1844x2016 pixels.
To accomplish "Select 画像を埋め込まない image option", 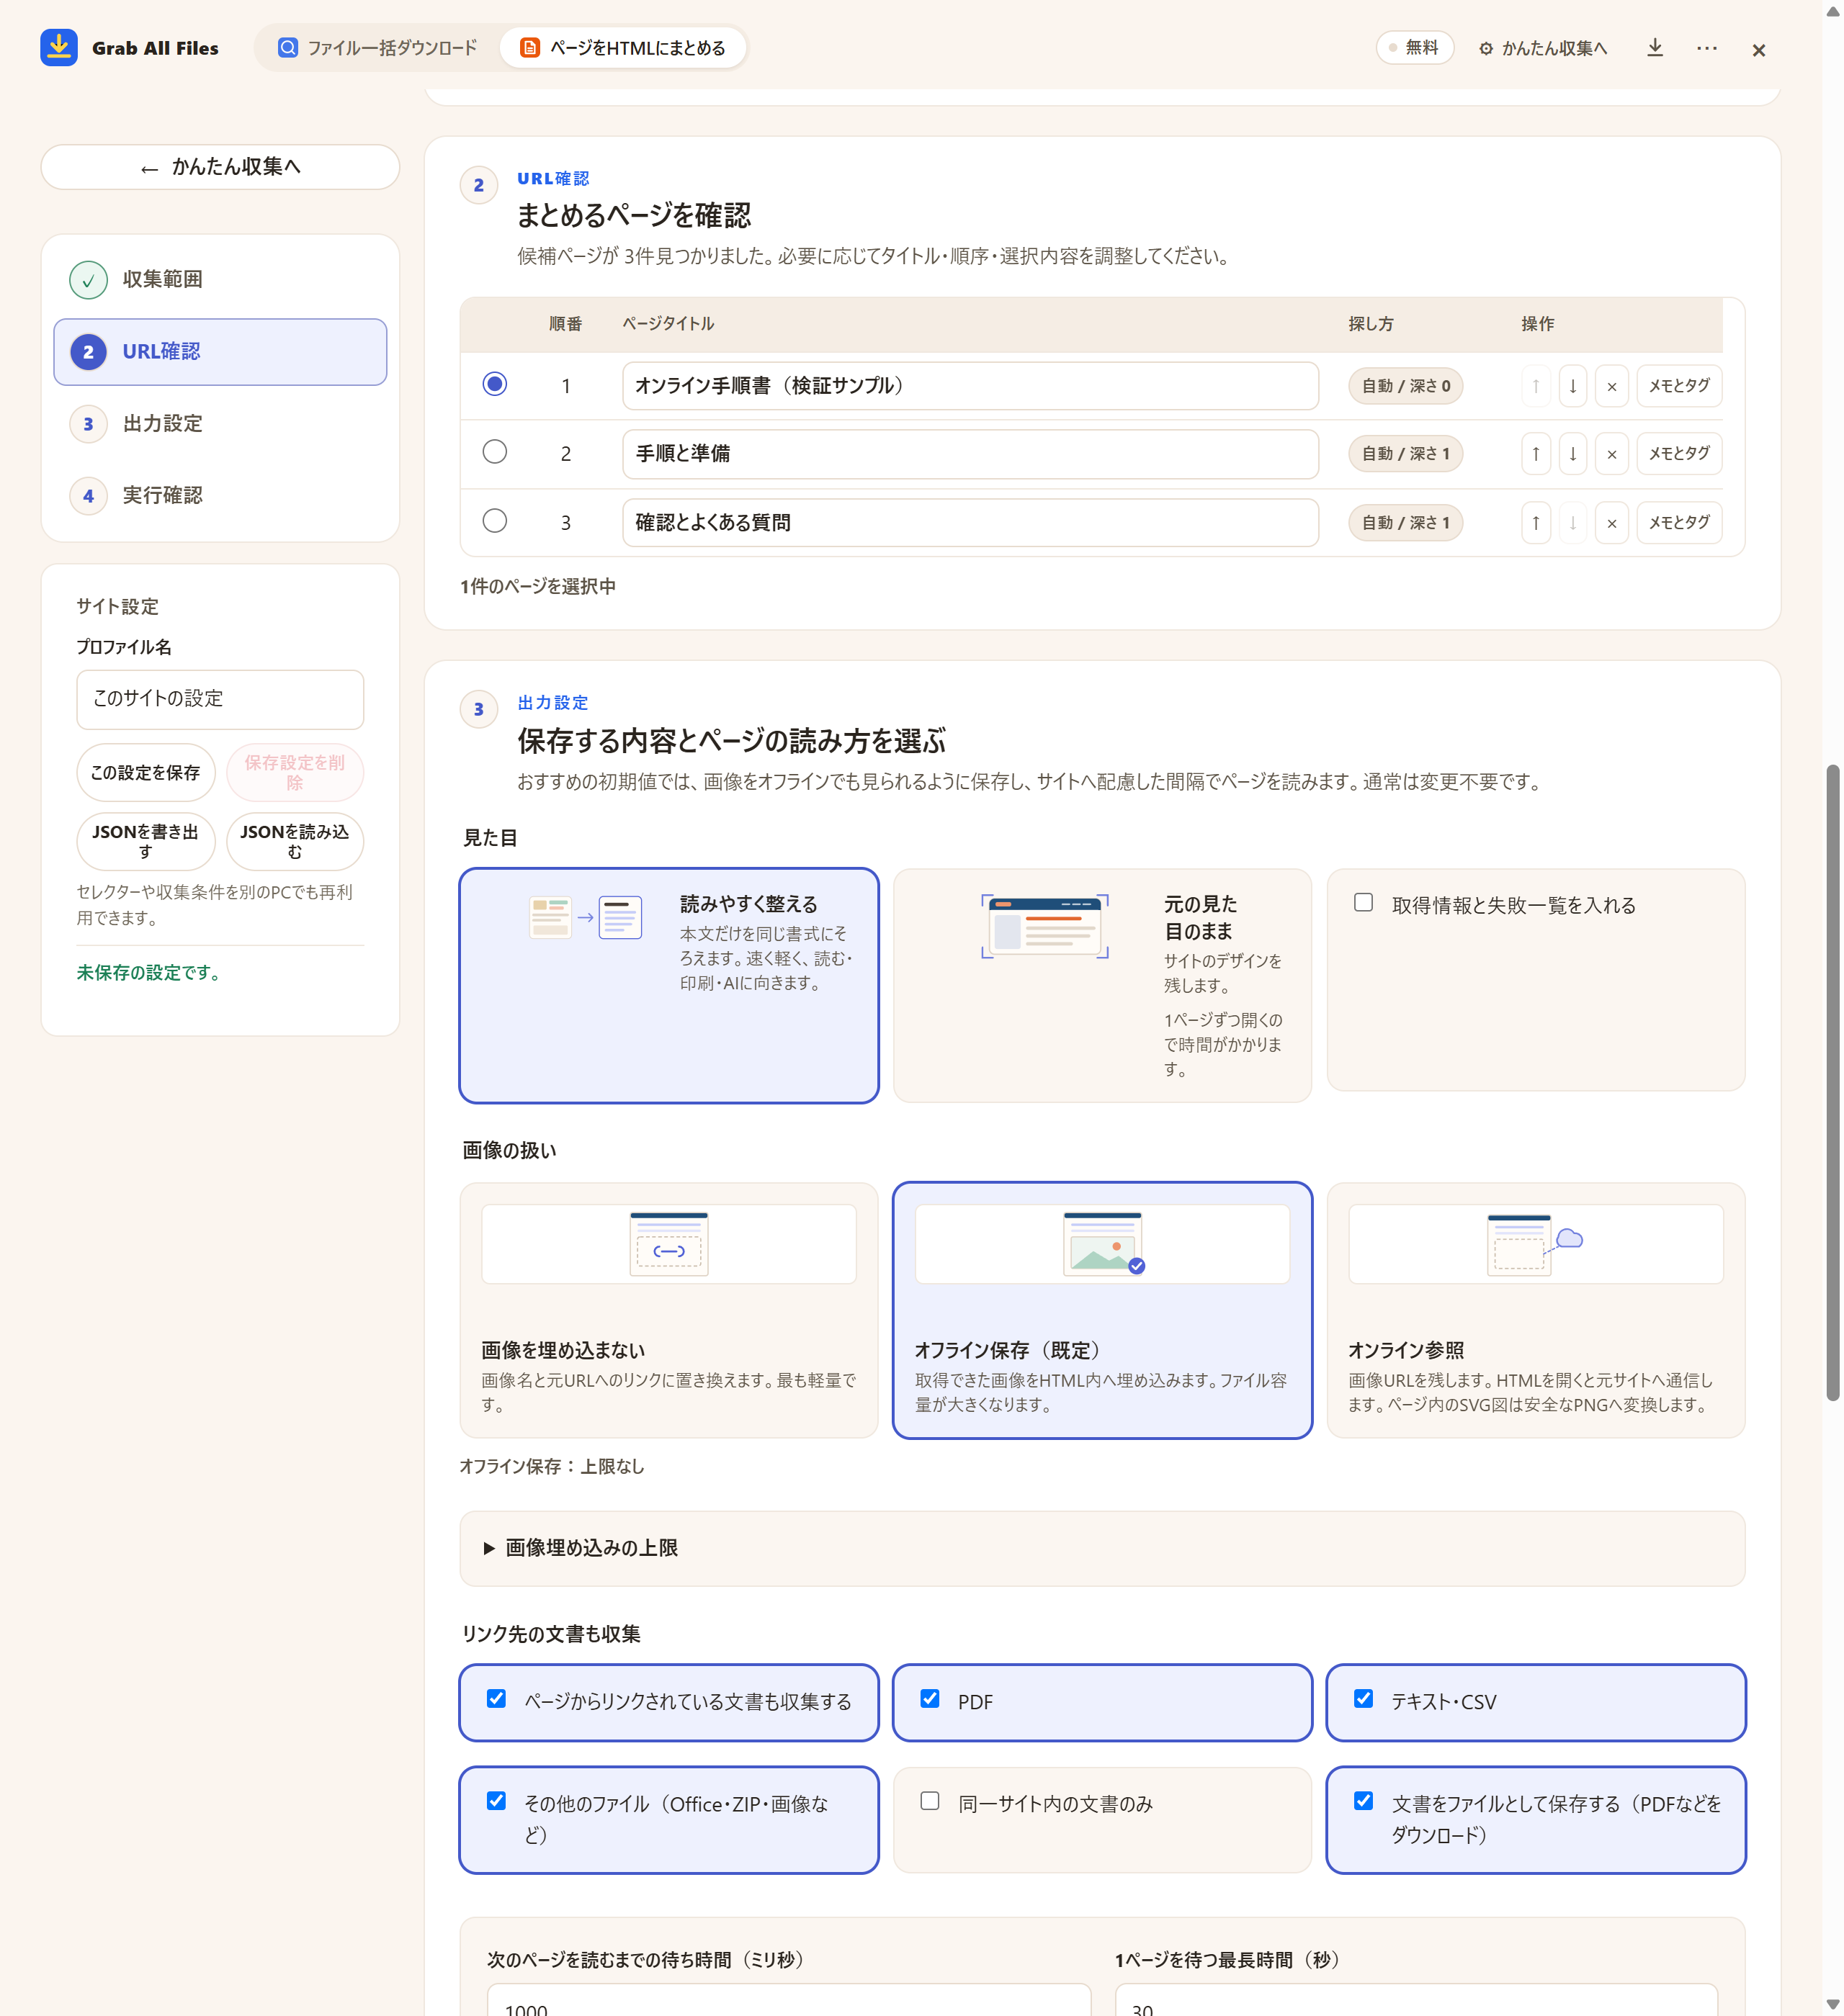I will (668, 1310).
